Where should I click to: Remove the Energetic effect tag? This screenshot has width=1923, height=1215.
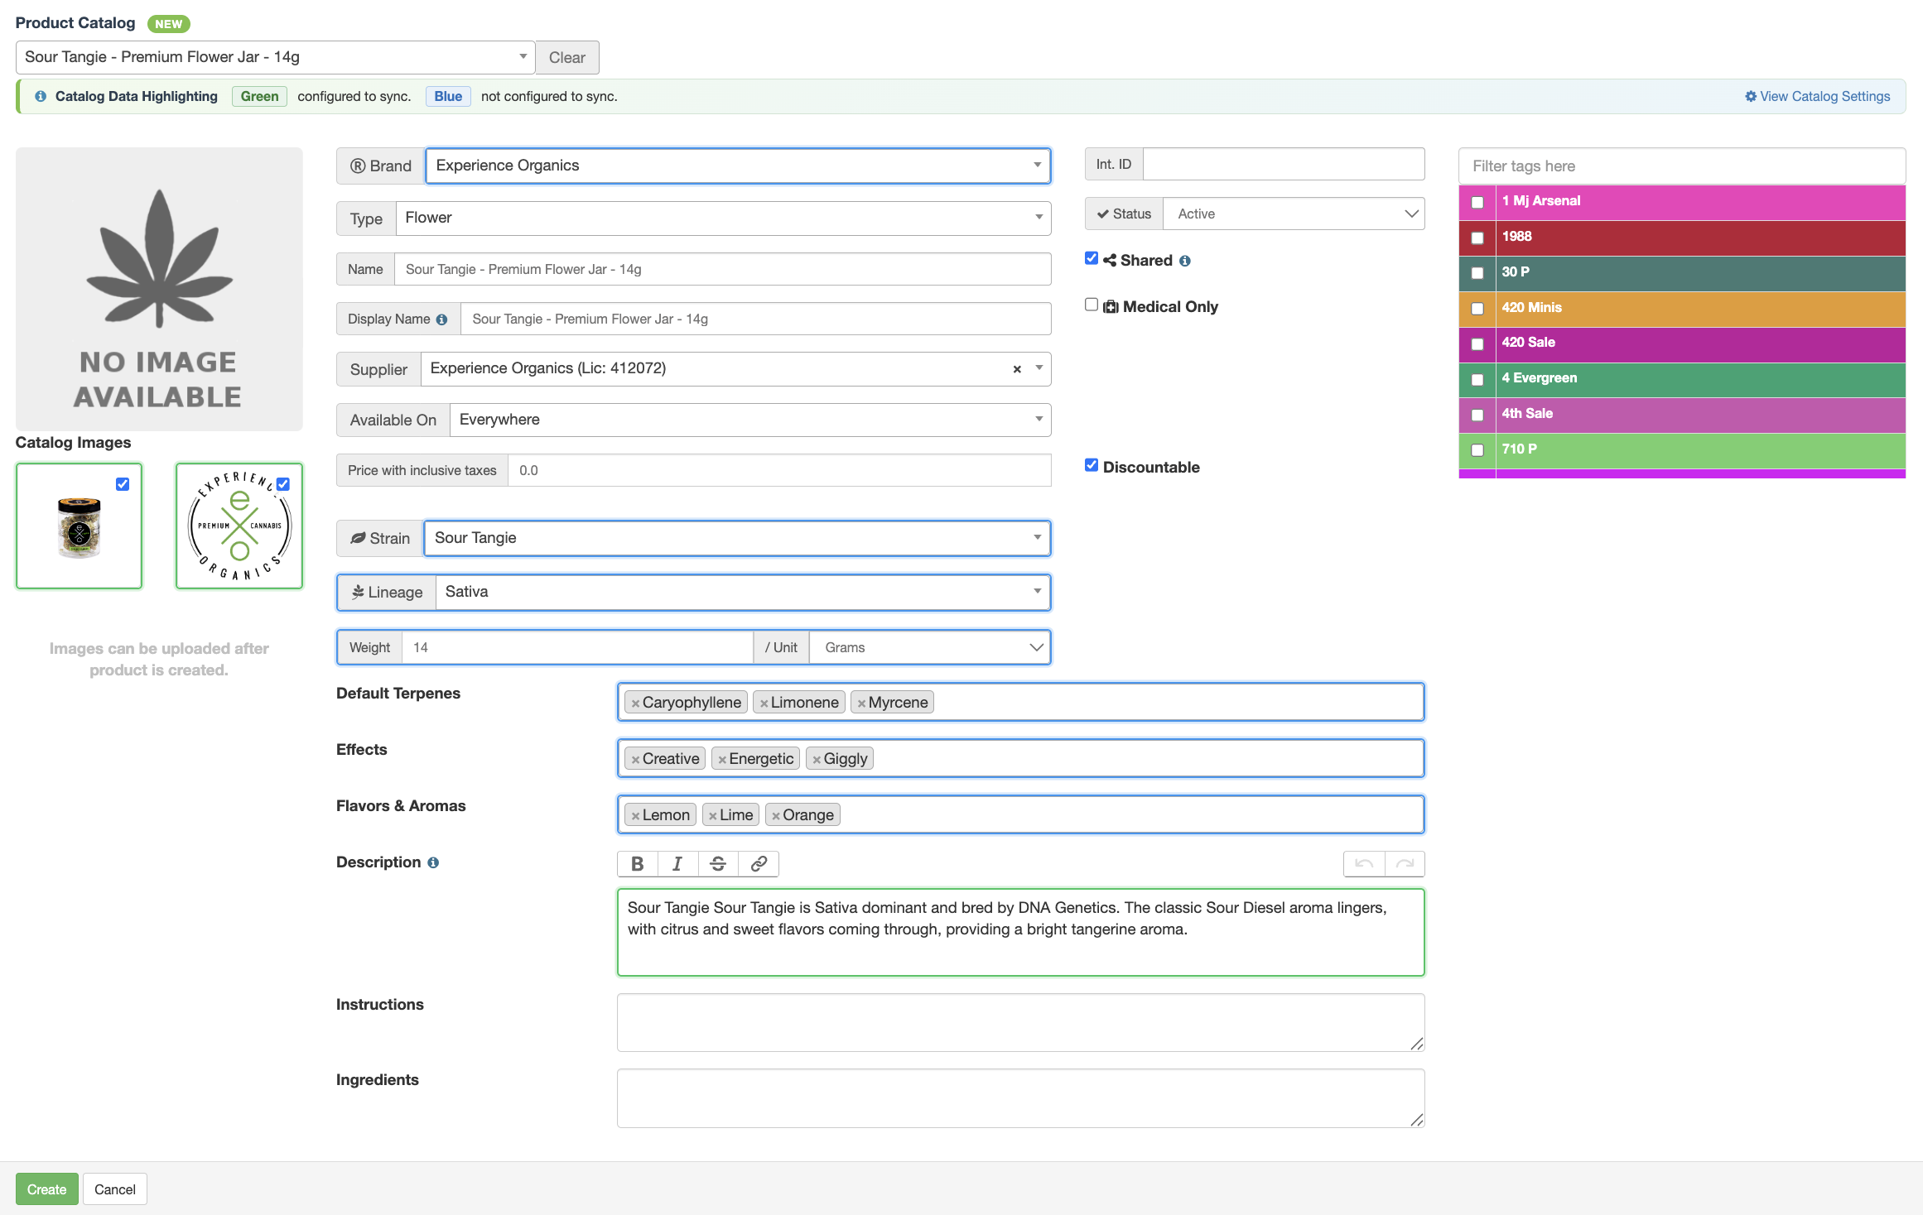point(722,759)
